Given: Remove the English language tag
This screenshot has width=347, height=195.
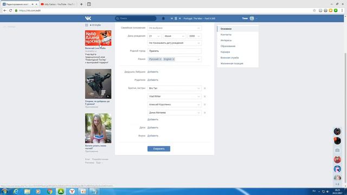Looking at the screenshot, I should 173,59.
